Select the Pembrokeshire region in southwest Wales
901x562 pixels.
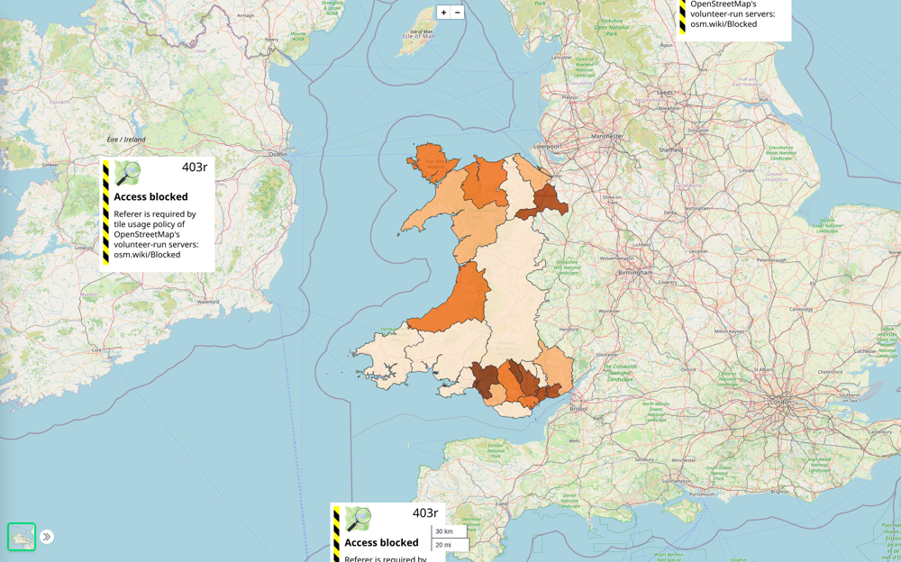pyautogui.click(x=386, y=349)
